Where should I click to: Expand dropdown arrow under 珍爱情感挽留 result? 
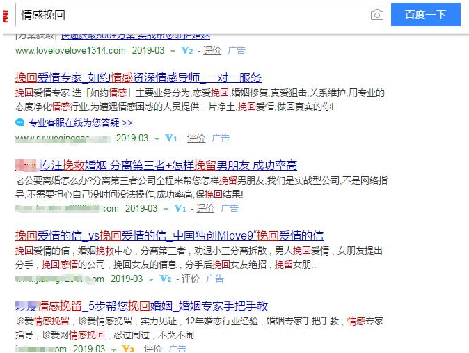tap(113, 350)
